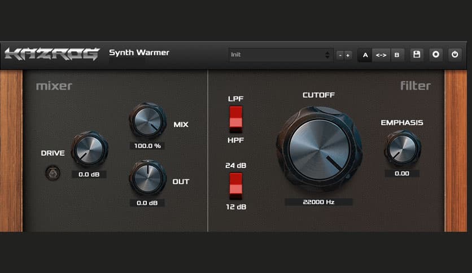Viewport: 472px width, 273px height.
Task: Go to next preset with plus button
Action: [348, 55]
